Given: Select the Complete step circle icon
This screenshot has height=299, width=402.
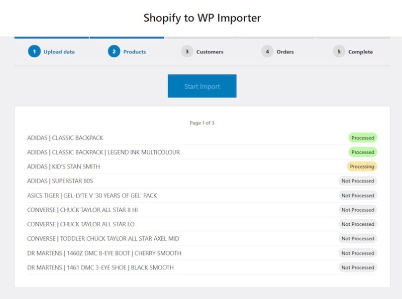Looking at the screenshot, I should coord(339,52).
